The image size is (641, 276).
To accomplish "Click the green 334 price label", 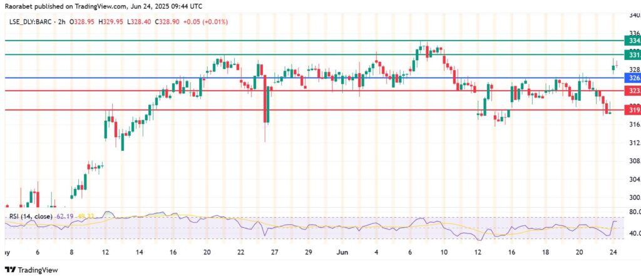I will (632, 41).
